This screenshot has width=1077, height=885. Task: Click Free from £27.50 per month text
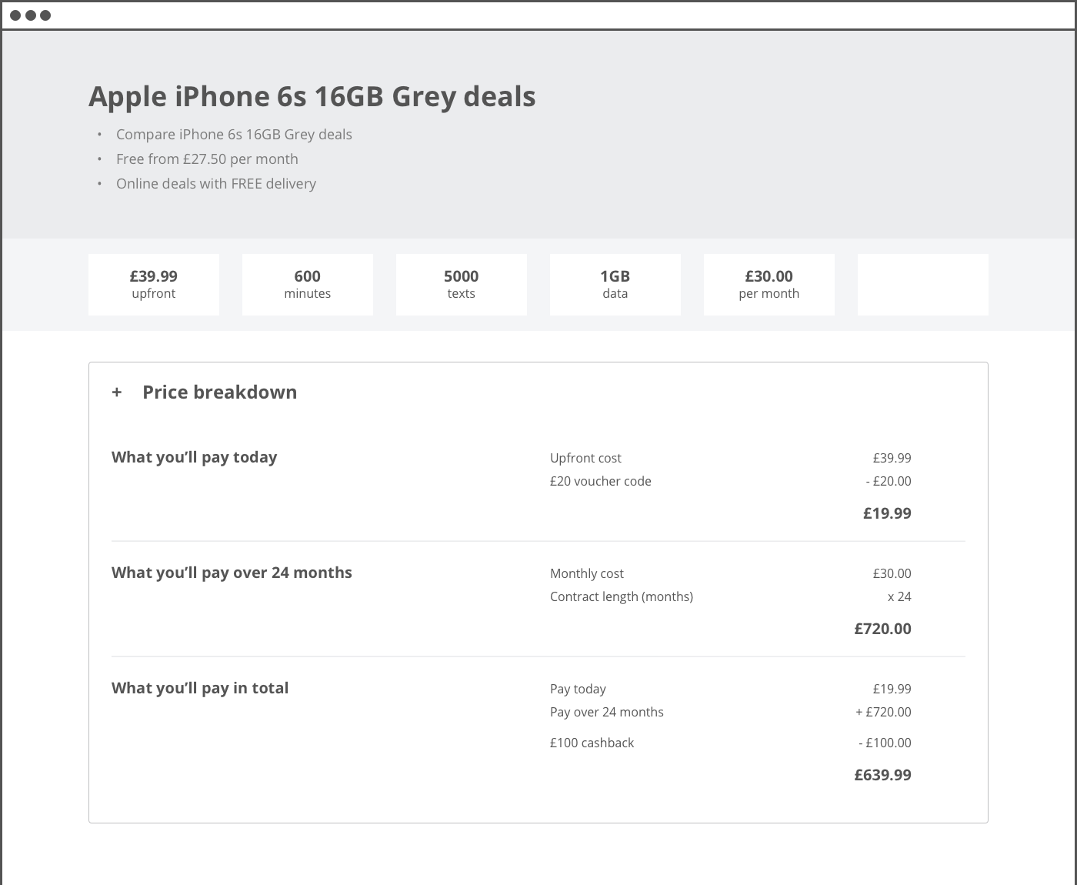(207, 159)
